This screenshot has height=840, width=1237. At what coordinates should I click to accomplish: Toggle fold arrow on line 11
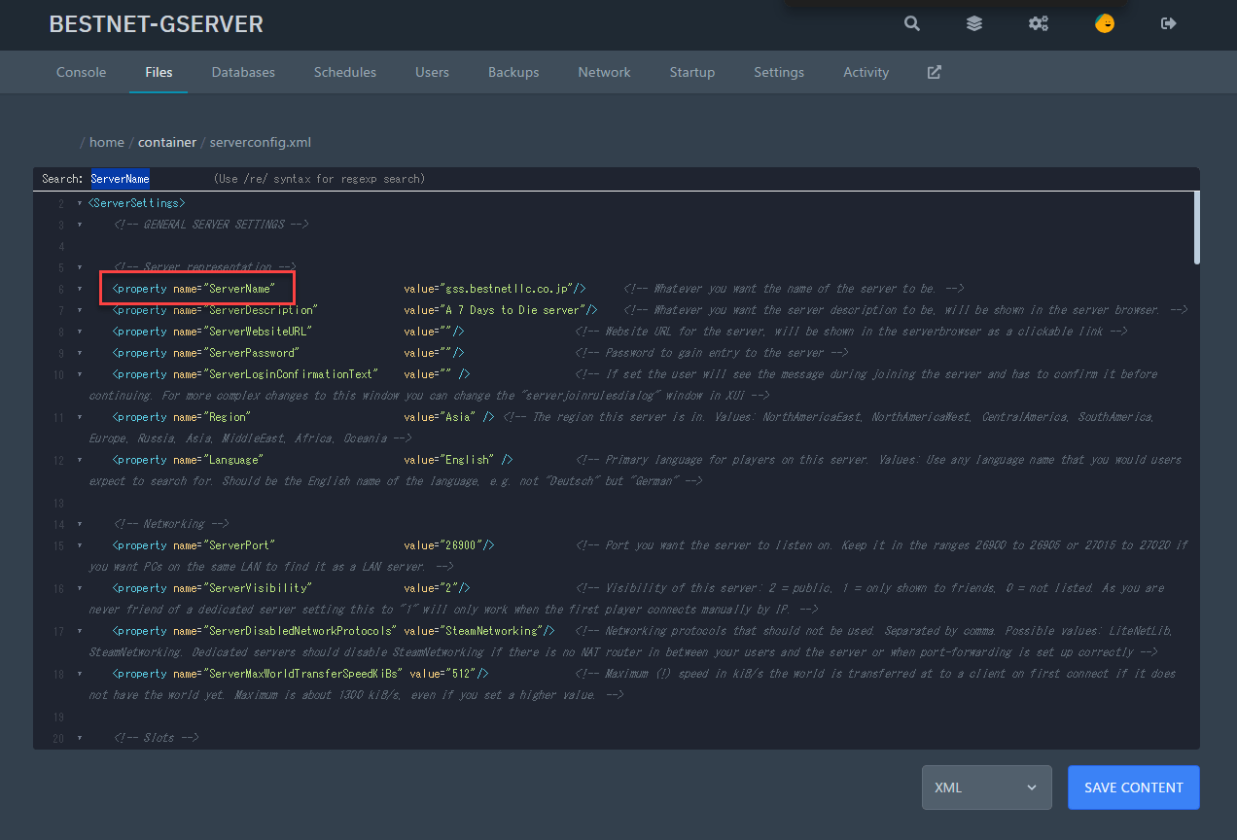[x=80, y=417]
